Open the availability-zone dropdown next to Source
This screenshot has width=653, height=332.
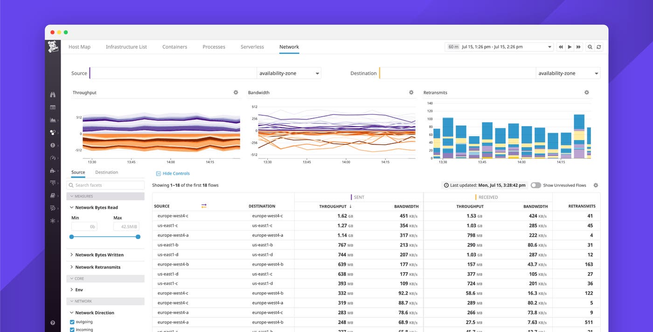tap(288, 73)
